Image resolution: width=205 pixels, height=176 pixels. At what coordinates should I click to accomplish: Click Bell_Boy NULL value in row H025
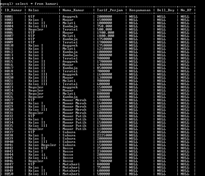point(161,94)
